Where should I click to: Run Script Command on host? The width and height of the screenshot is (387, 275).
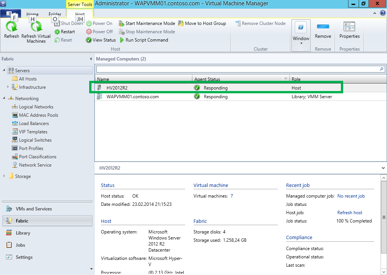[144, 40]
